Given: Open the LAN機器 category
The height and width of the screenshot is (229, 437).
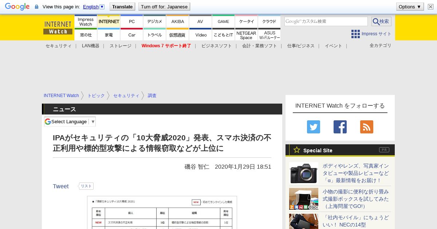Looking at the screenshot, I should (x=90, y=46).
